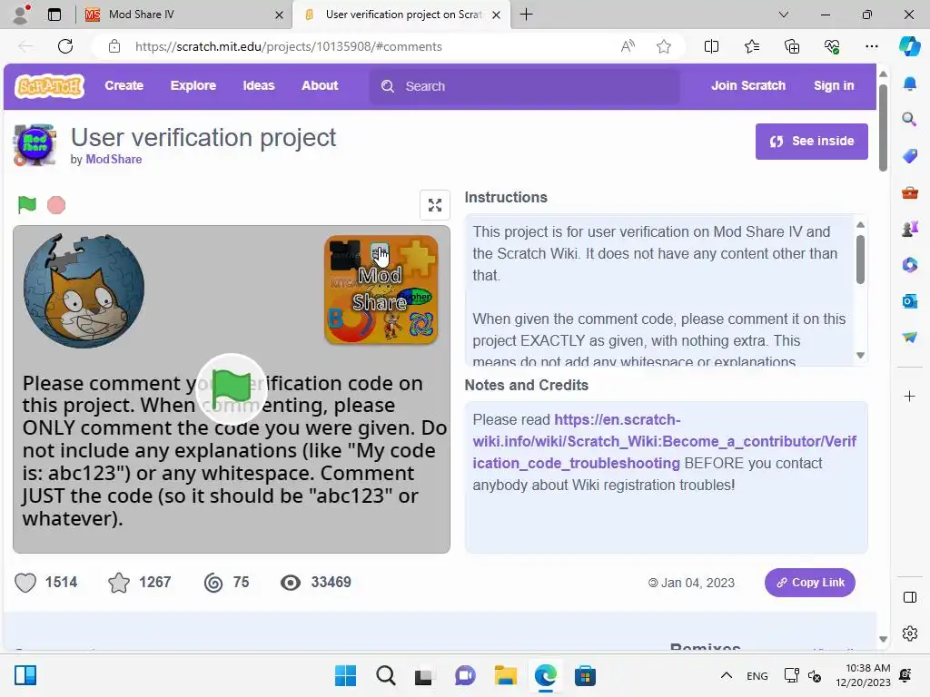Click the green flag to start project

point(26,204)
